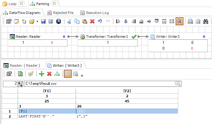Make same width spacing icon
Screen dimensions: 212x124
tap(164, 21)
